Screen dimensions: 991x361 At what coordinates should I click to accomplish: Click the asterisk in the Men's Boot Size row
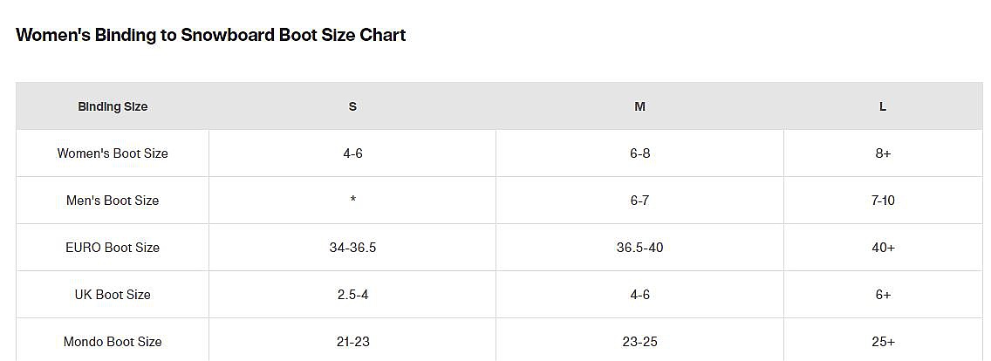[352, 201]
